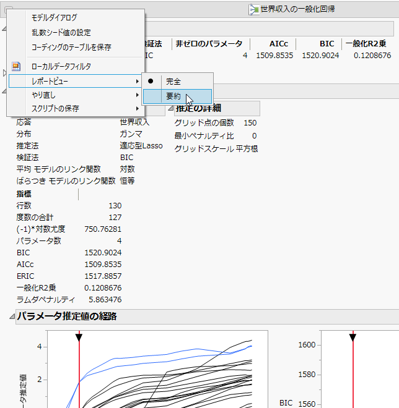Click the Local Data Filter icon

tap(17, 66)
